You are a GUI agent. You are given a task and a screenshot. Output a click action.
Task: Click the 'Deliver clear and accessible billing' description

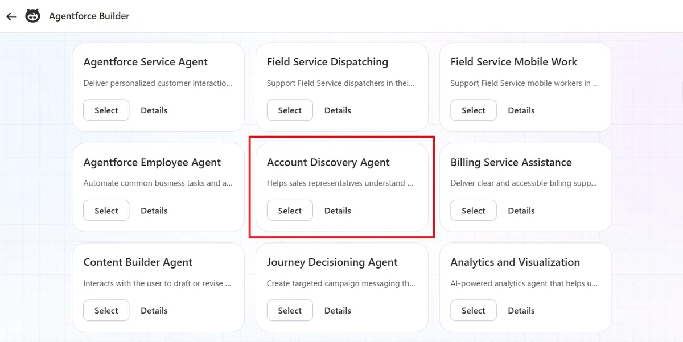tap(524, 183)
